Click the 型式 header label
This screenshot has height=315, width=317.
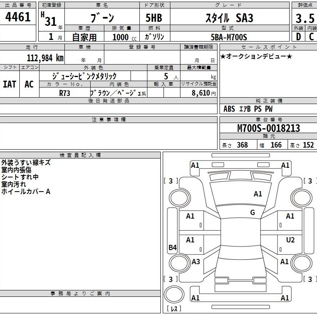(x=228, y=28)
